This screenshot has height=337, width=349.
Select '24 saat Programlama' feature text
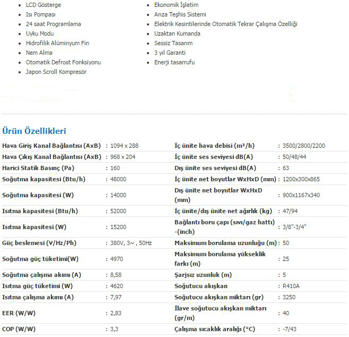(x=54, y=24)
